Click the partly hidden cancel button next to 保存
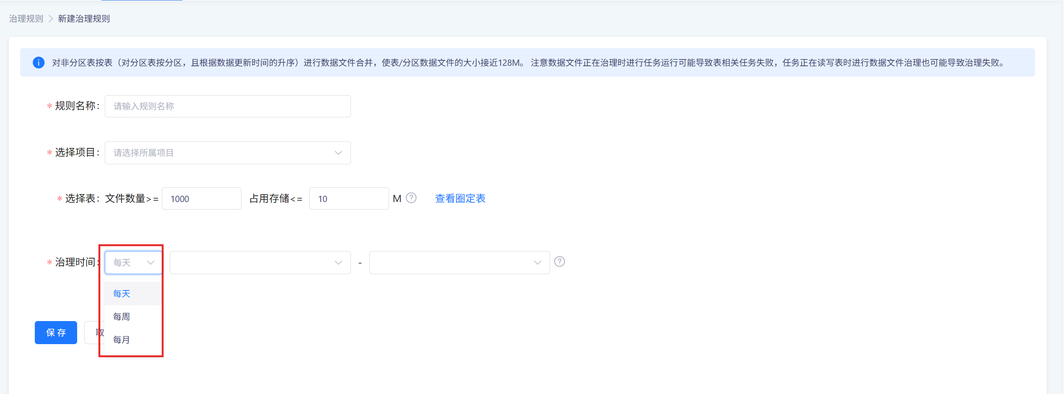The height and width of the screenshot is (394, 1064). [94, 332]
